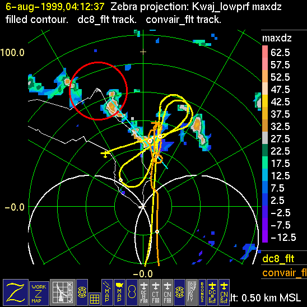Screen dimensions: 307x307
Task: Select the KWAJ map grid icon
Action: (x=63, y=292)
